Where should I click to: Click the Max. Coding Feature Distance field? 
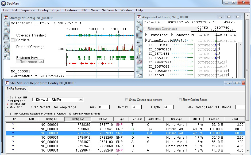coord(240,107)
